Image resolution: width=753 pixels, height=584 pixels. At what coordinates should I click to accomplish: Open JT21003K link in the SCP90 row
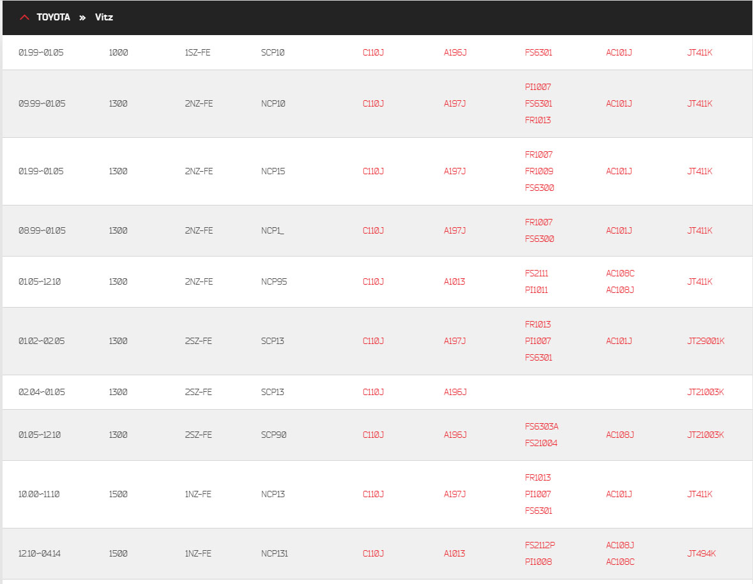[705, 435]
